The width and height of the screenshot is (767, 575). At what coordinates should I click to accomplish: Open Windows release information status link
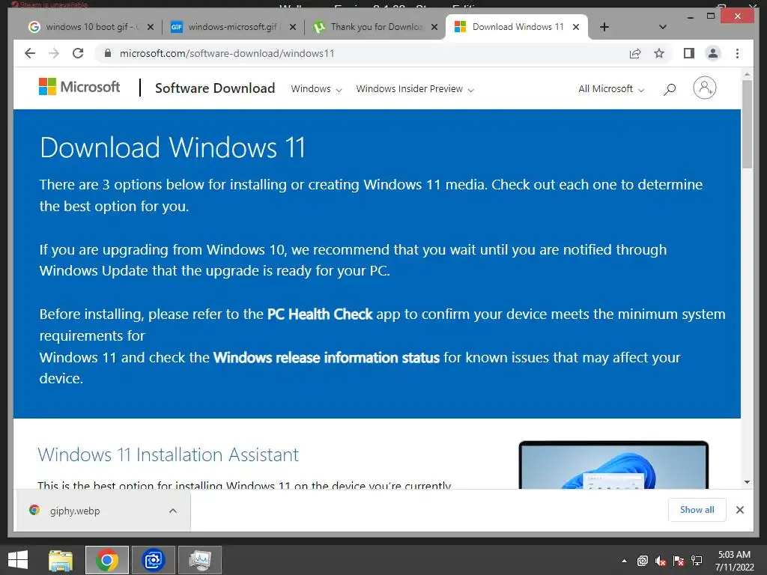pos(327,357)
